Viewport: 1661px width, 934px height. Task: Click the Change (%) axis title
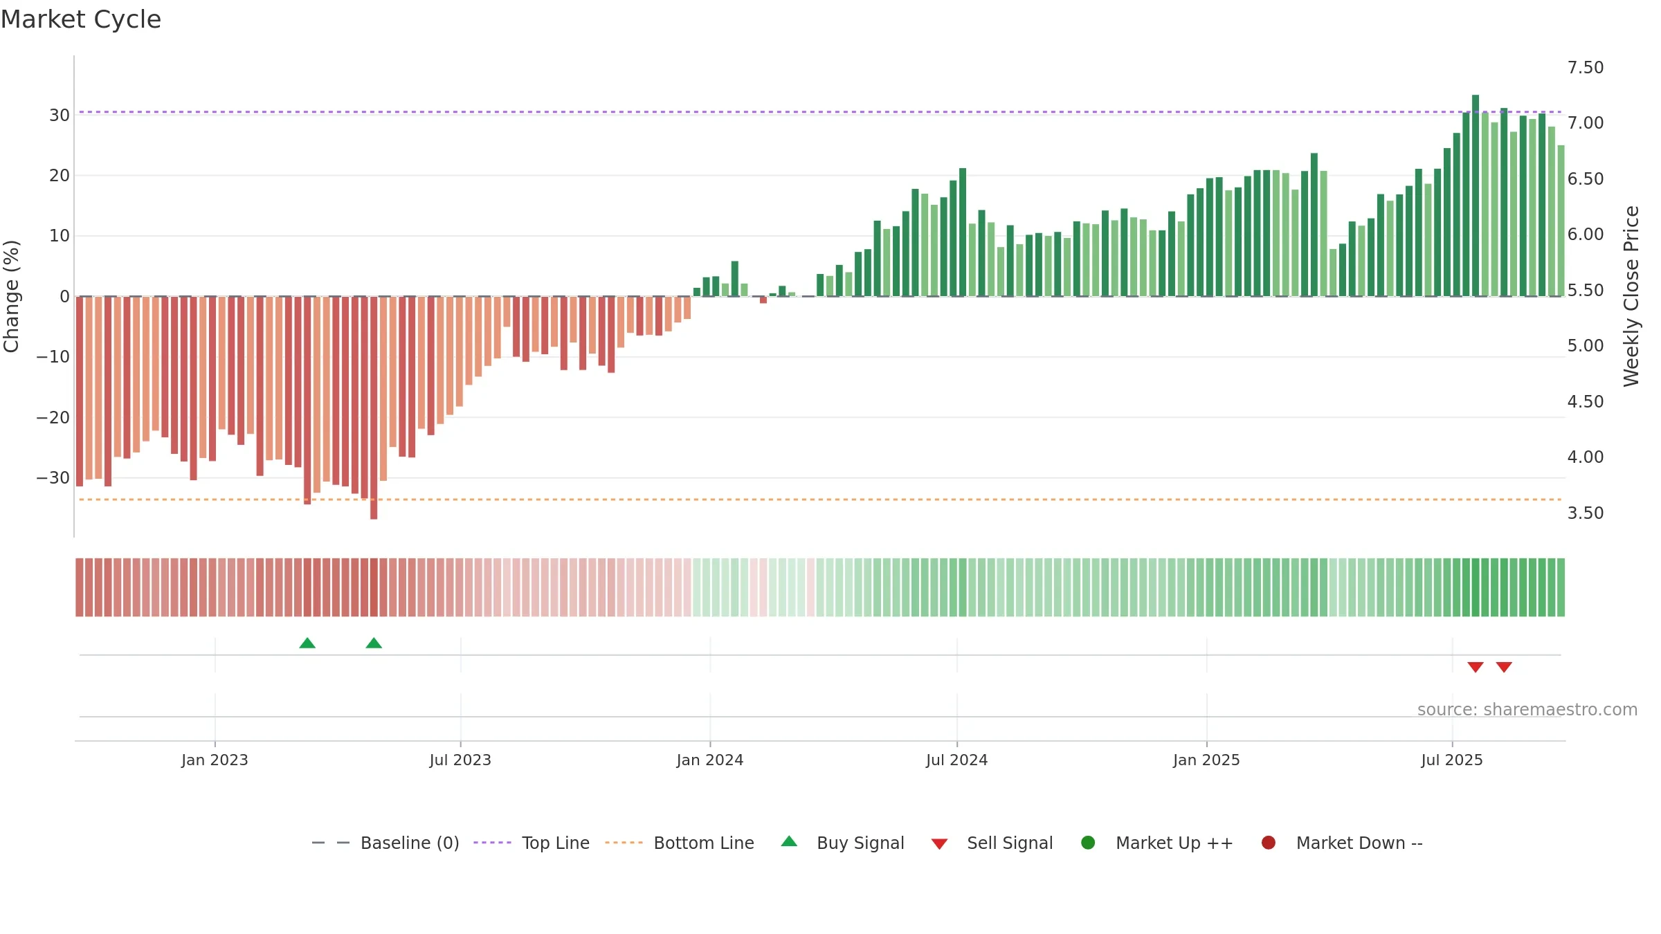click(11, 296)
